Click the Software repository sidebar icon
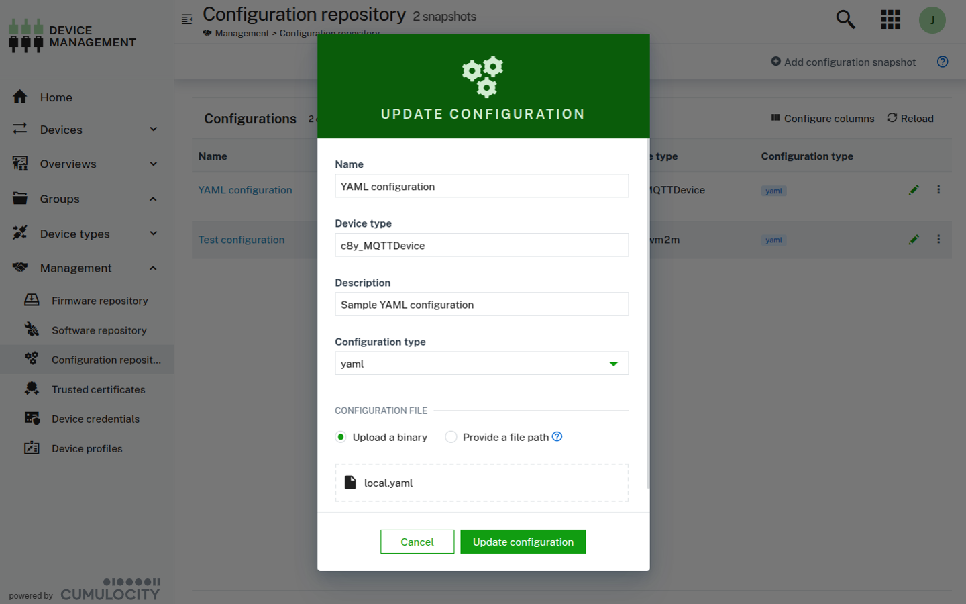966x604 pixels. coord(32,330)
